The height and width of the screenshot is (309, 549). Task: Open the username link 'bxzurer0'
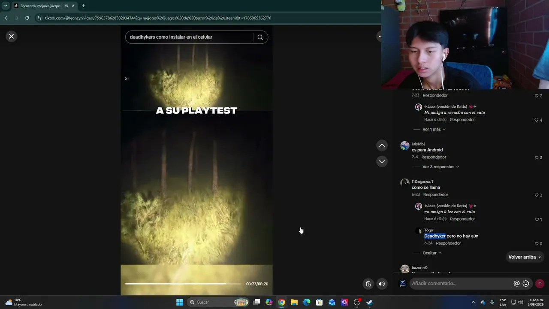419,268
